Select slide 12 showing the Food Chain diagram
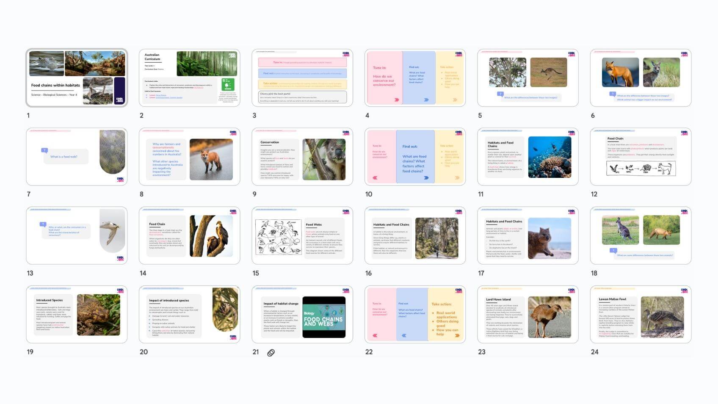718x404 pixels. click(x=641, y=157)
